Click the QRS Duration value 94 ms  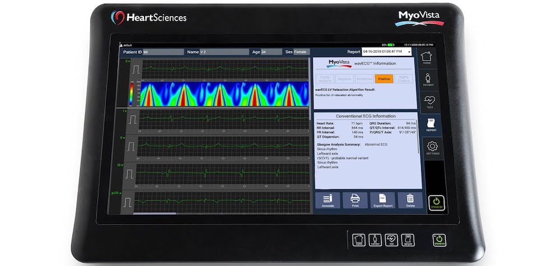[x=411, y=123]
